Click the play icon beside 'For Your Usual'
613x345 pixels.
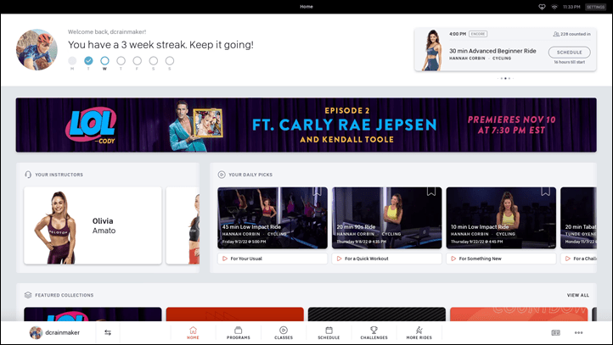(225, 259)
